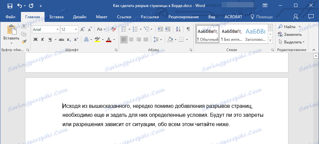Image resolution: width=319 pixels, height=144 pixels.
Task: Increase font size with the larger A
Action: pyautogui.click(x=83, y=30)
